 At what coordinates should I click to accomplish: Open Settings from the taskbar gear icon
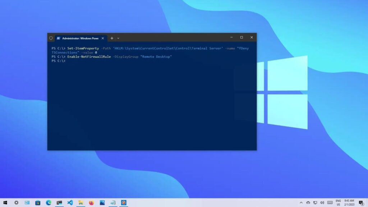click(x=16, y=203)
